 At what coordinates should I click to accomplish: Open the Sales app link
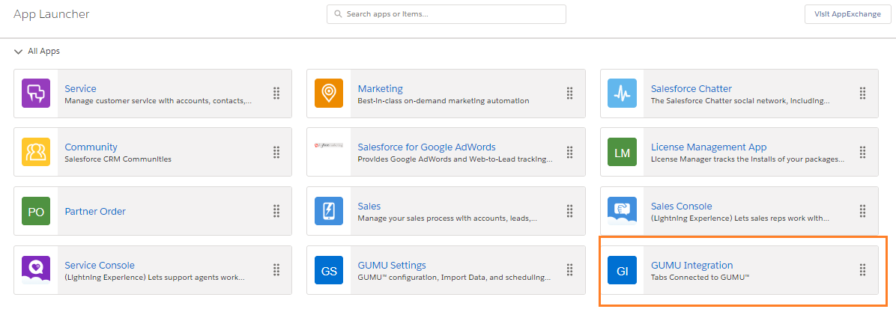(369, 206)
